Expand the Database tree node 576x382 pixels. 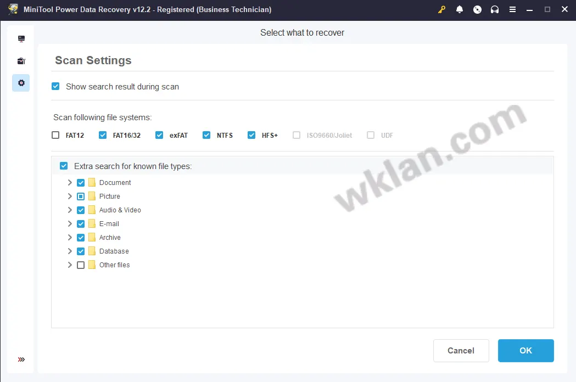[x=70, y=251]
